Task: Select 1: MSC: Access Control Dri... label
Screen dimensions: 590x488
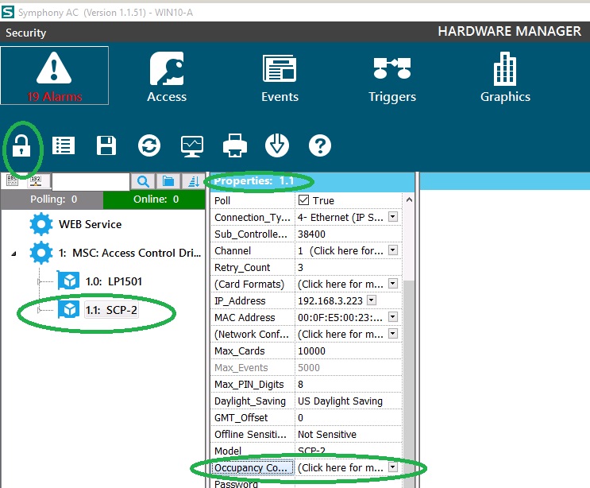Action: [x=129, y=253]
